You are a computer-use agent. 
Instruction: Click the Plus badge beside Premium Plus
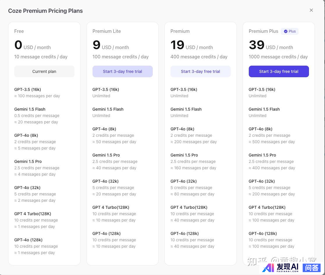point(290,31)
